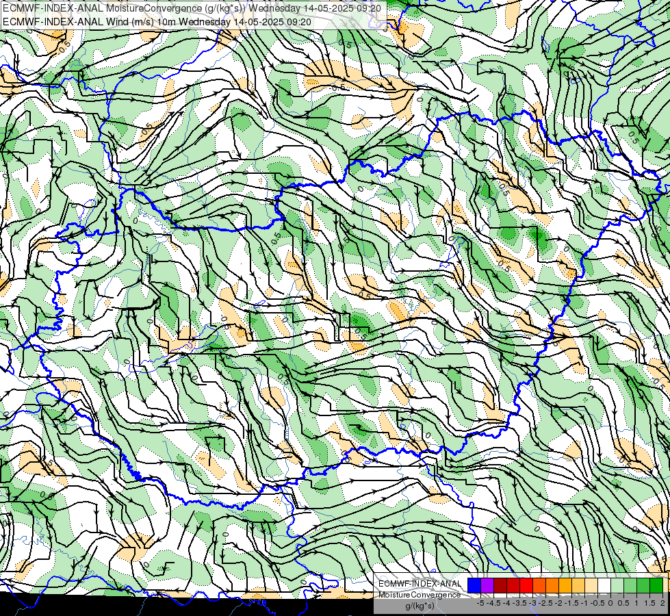Click the -2.5 tick label in the legend
The height and width of the screenshot is (616, 670).
[545, 603]
